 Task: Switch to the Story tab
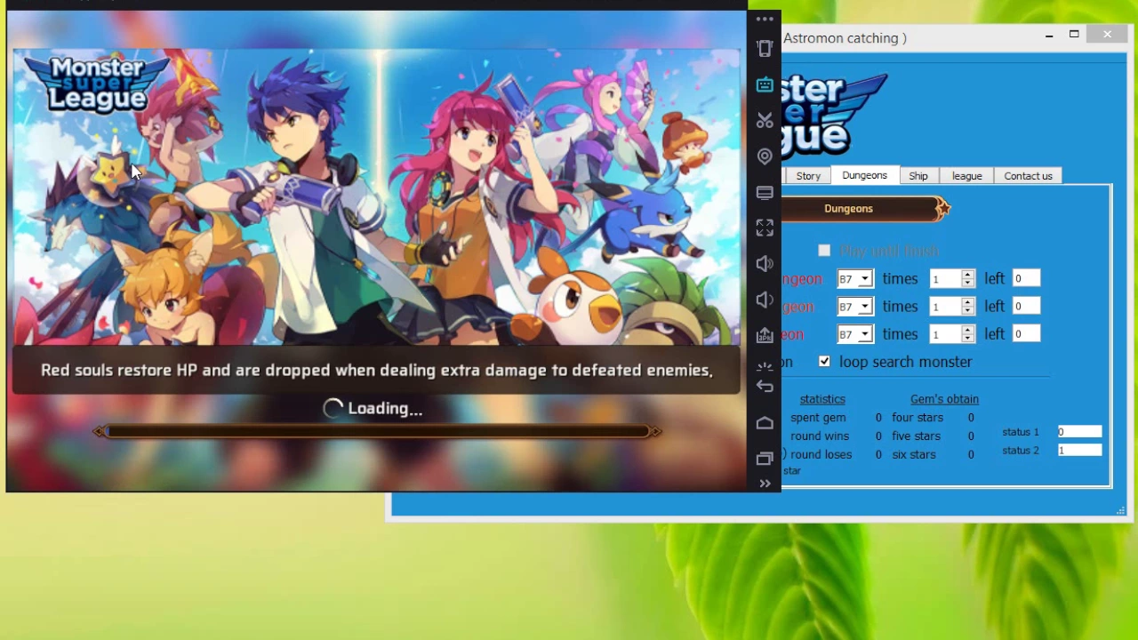(808, 176)
